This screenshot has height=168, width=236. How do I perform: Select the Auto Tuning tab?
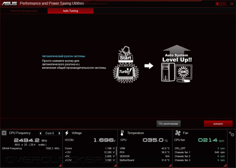(70, 11)
